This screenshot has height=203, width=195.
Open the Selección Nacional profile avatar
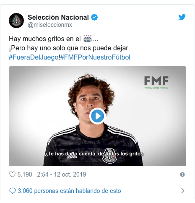coord(16,21)
